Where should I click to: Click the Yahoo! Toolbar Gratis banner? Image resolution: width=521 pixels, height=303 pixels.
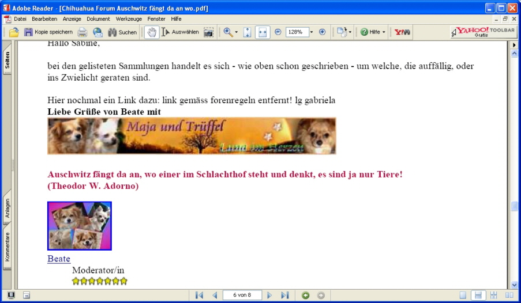click(x=483, y=32)
